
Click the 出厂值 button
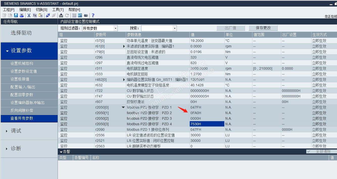(x=231, y=28)
